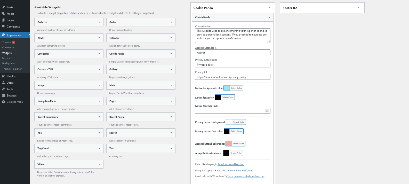Open Theme File Editor submenu item
The height and width of the screenshot is (184, 409).
pyautogui.click(x=12, y=69)
